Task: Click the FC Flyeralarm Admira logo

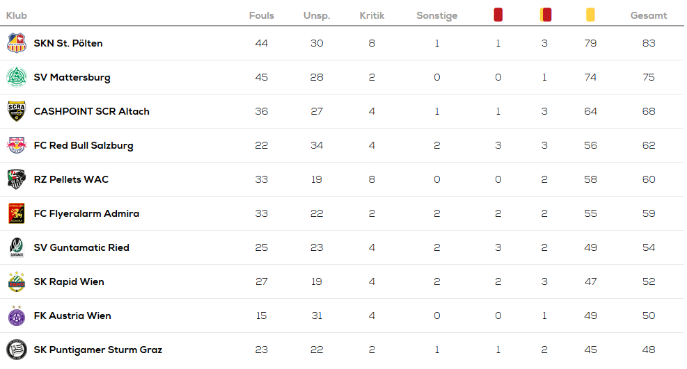Action: [17, 213]
